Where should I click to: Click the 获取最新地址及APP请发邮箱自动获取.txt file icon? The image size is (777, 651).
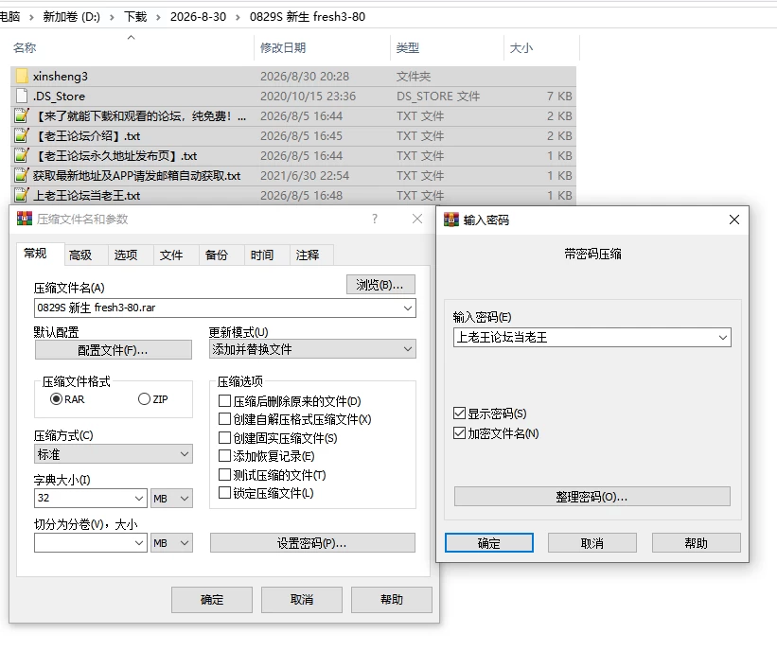tap(22, 175)
